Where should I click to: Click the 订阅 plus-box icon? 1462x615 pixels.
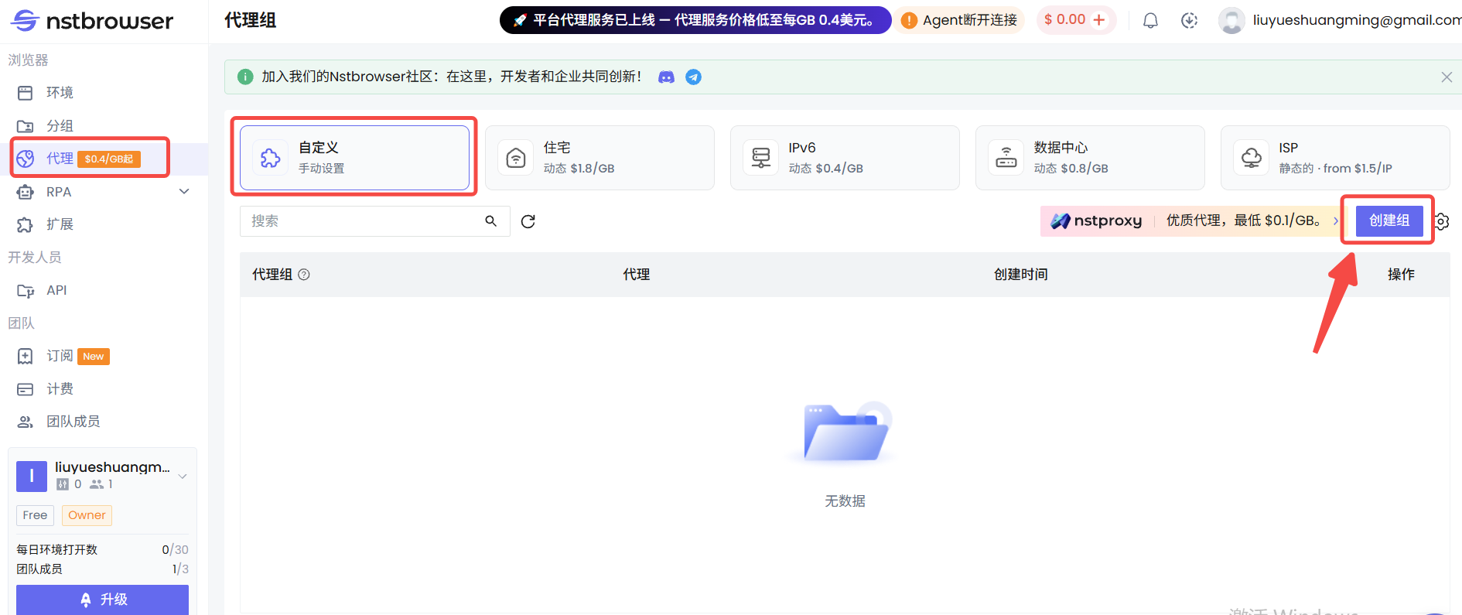click(x=26, y=356)
